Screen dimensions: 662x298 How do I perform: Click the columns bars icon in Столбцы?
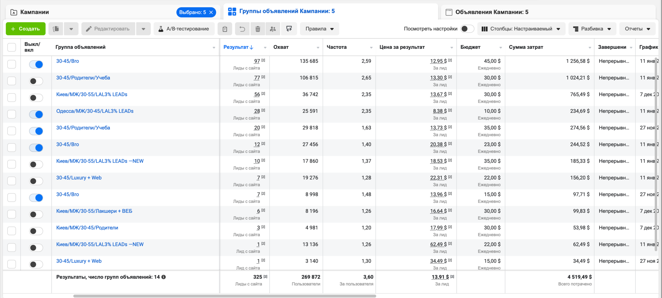click(x=485, y=29)
